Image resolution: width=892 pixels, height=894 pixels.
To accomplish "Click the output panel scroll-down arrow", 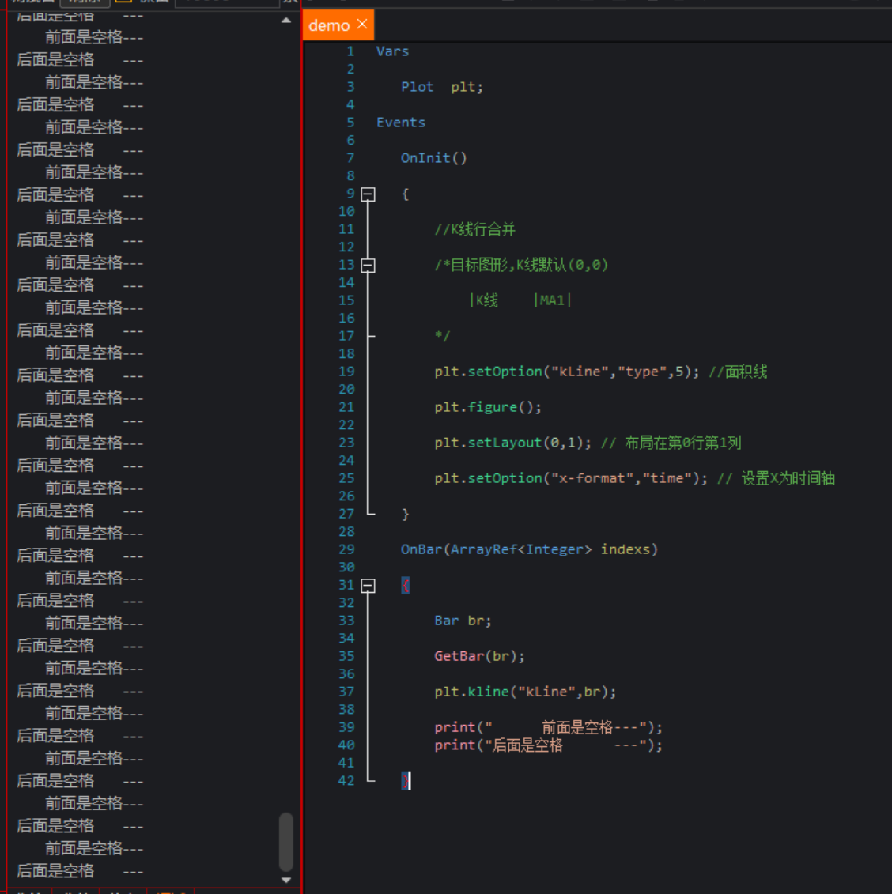I will pos(286,880).
